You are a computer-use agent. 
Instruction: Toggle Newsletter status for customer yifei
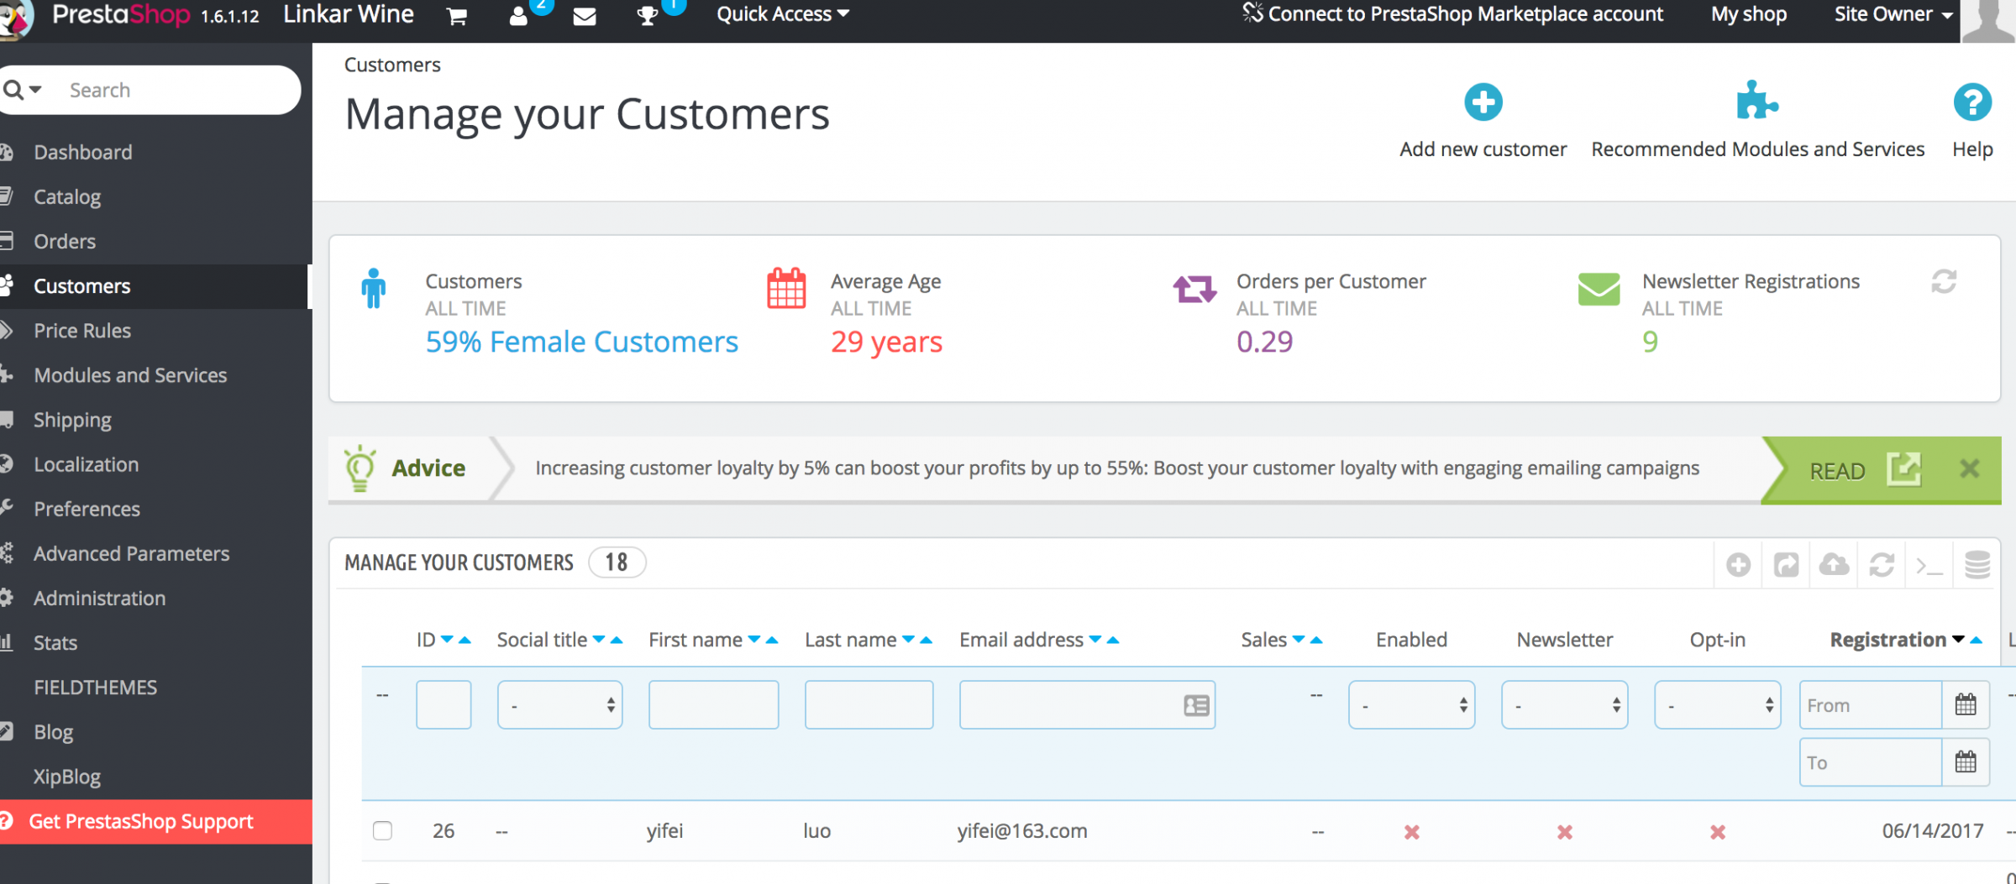1564,831
